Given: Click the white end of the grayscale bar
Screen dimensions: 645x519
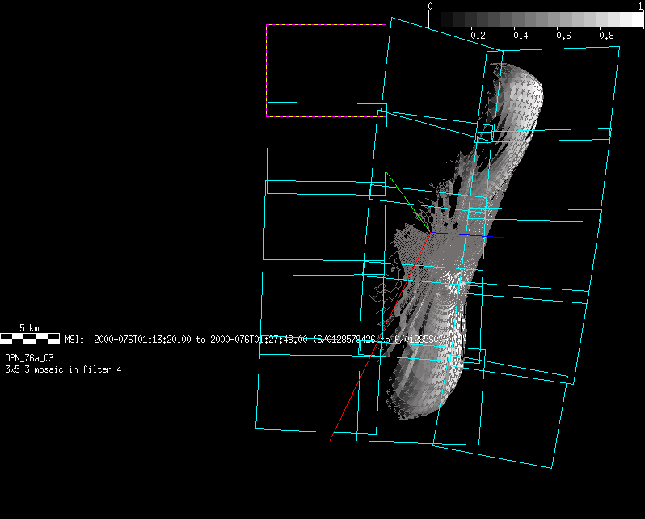Looking at the screenshot, I should point(638,20).
